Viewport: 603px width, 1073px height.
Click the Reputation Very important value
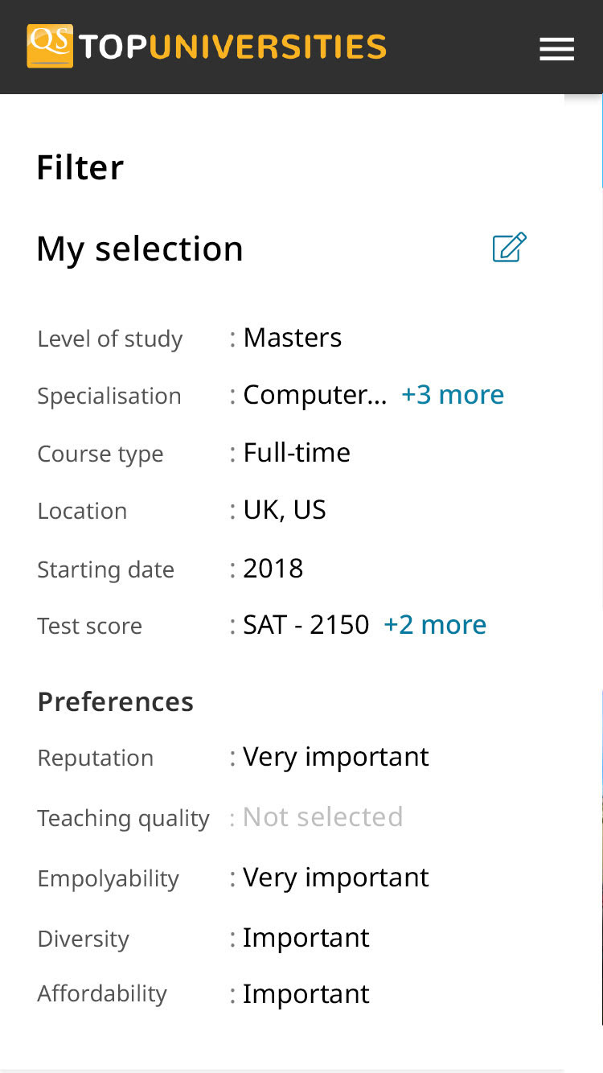pos(336,757)
